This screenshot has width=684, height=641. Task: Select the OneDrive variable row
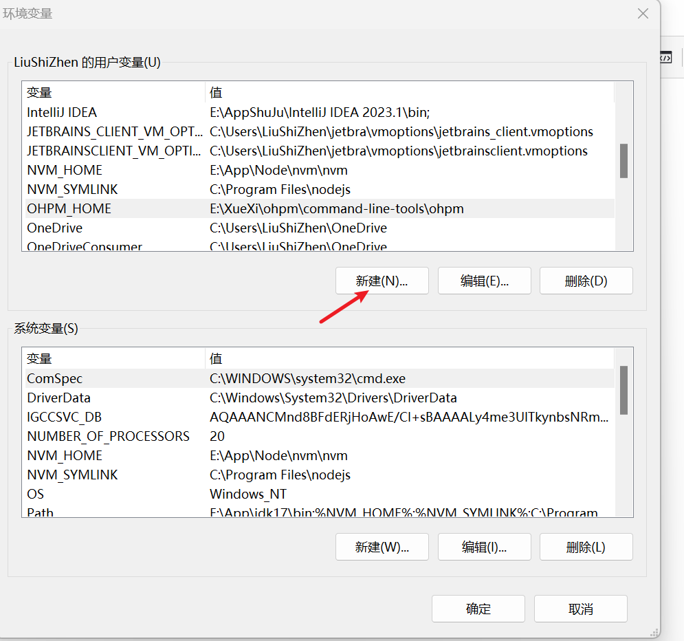[318, 228]
